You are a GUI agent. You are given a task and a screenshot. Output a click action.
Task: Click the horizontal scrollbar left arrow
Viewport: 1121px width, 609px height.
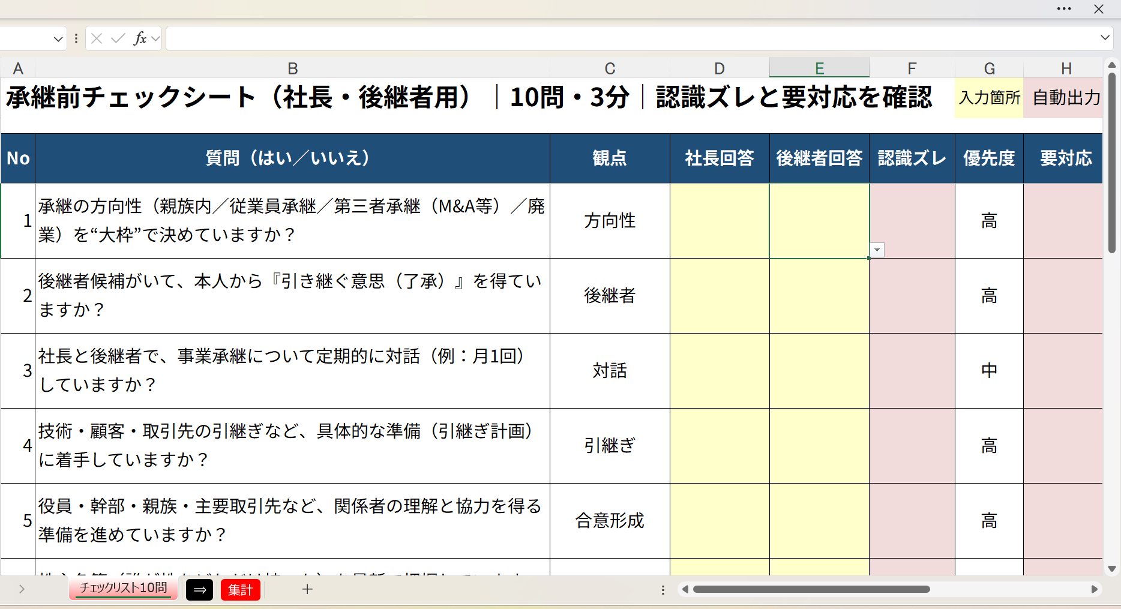pos(684,589)
